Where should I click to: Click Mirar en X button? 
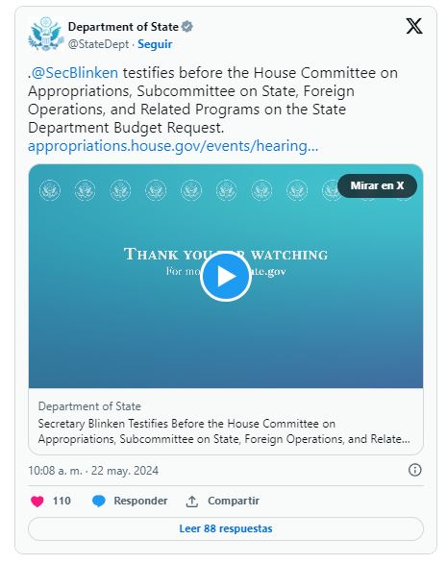tap(377, 185)
